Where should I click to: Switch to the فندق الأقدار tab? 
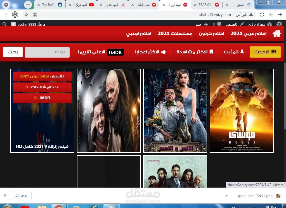[x=144, y=5]
